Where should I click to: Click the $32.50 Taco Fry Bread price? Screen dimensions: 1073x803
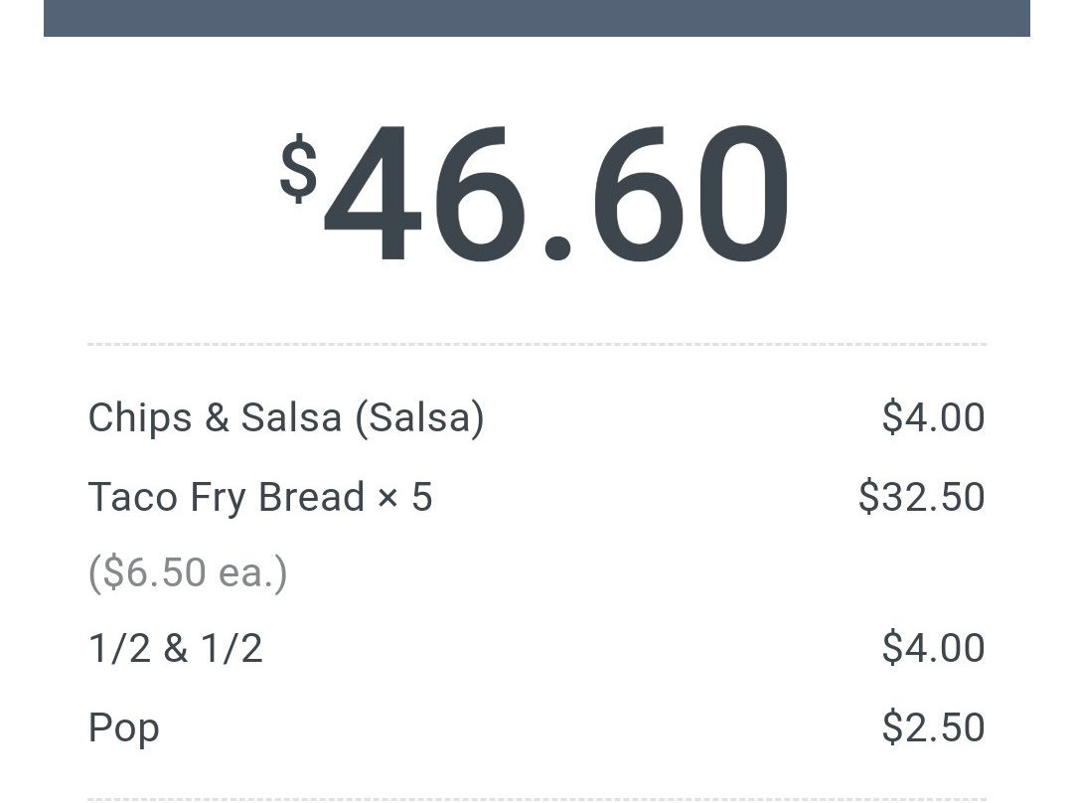921,497
